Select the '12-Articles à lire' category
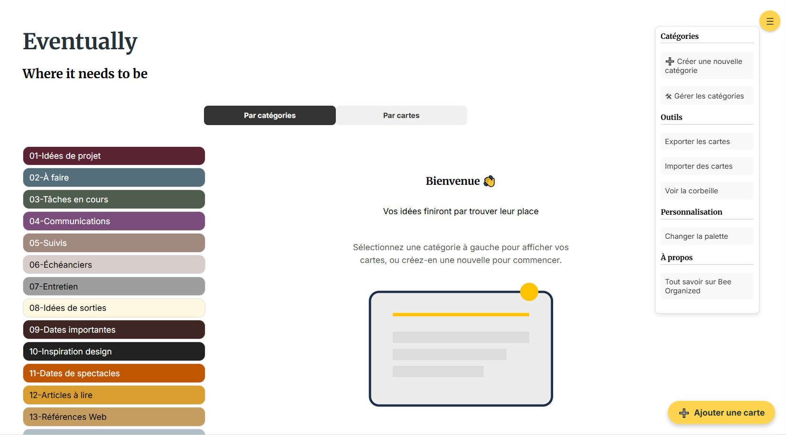786x435 pixels. [x=114, y=395]
